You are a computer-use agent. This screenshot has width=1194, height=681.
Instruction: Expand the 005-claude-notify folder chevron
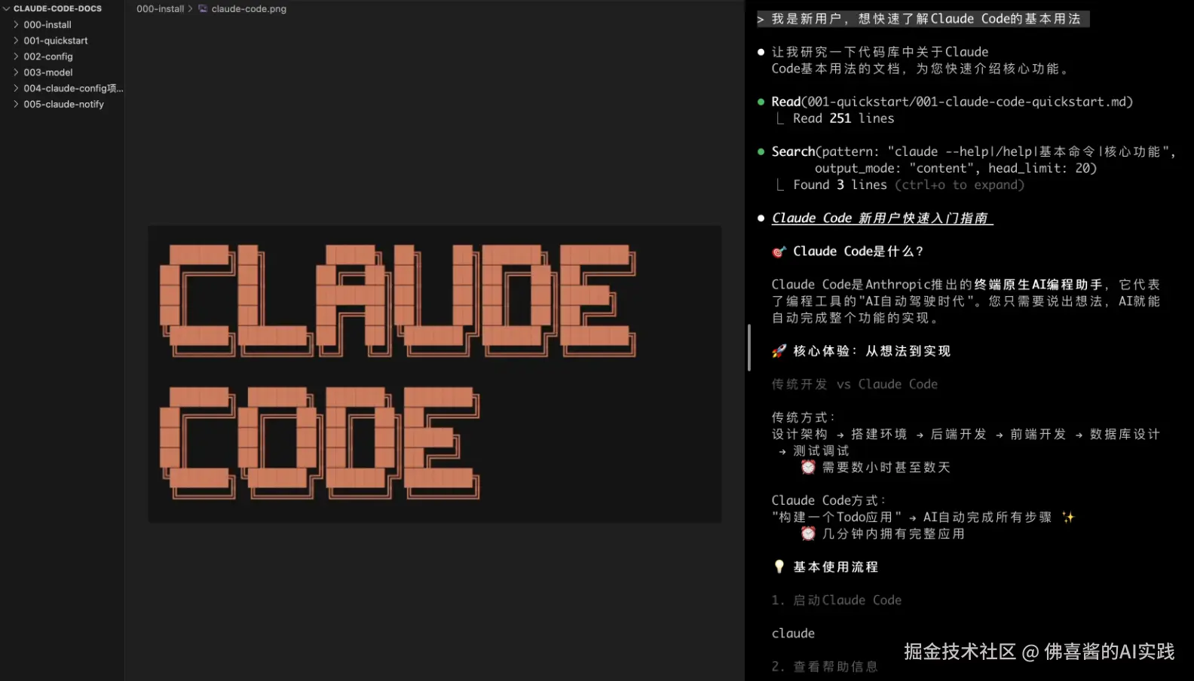(16, 104)
